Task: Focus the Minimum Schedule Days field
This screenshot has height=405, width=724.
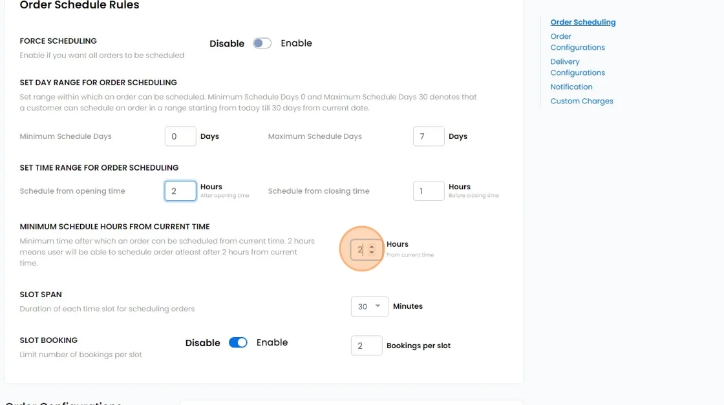Action: tap(180, 136)
